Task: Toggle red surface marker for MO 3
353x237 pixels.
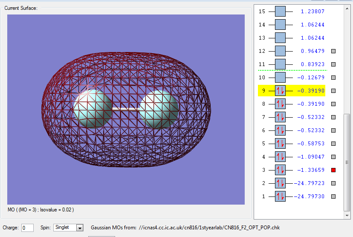Action: click(334, 170)
